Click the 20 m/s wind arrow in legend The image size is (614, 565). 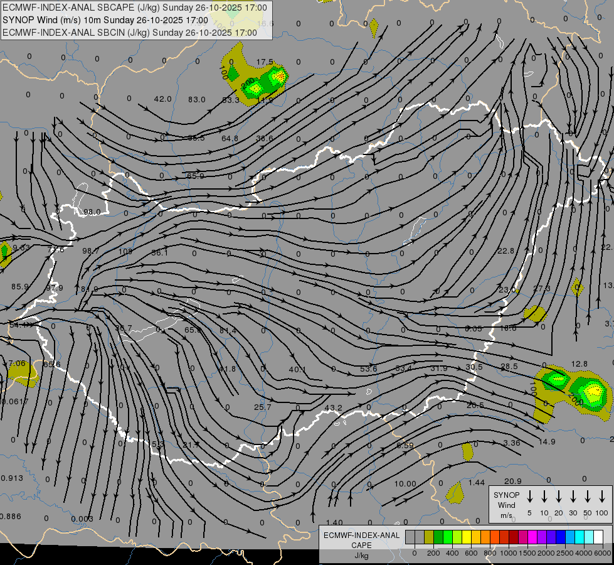[x=559, y=497]
